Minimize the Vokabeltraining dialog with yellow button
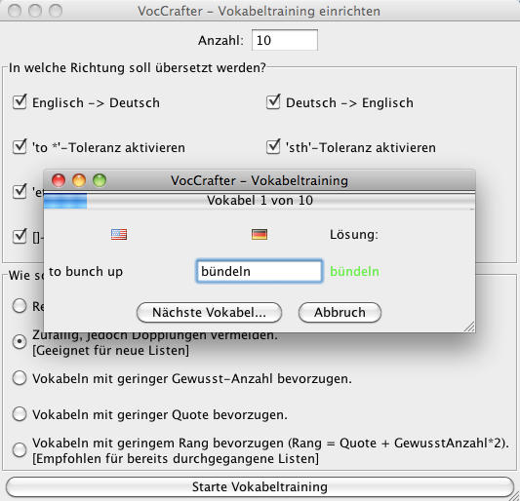Image resolution: width=520 pixels, height=501 pixels. click(x=79, y=180)
